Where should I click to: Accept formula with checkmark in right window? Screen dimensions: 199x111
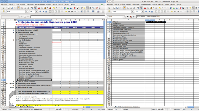click(134, 17)
